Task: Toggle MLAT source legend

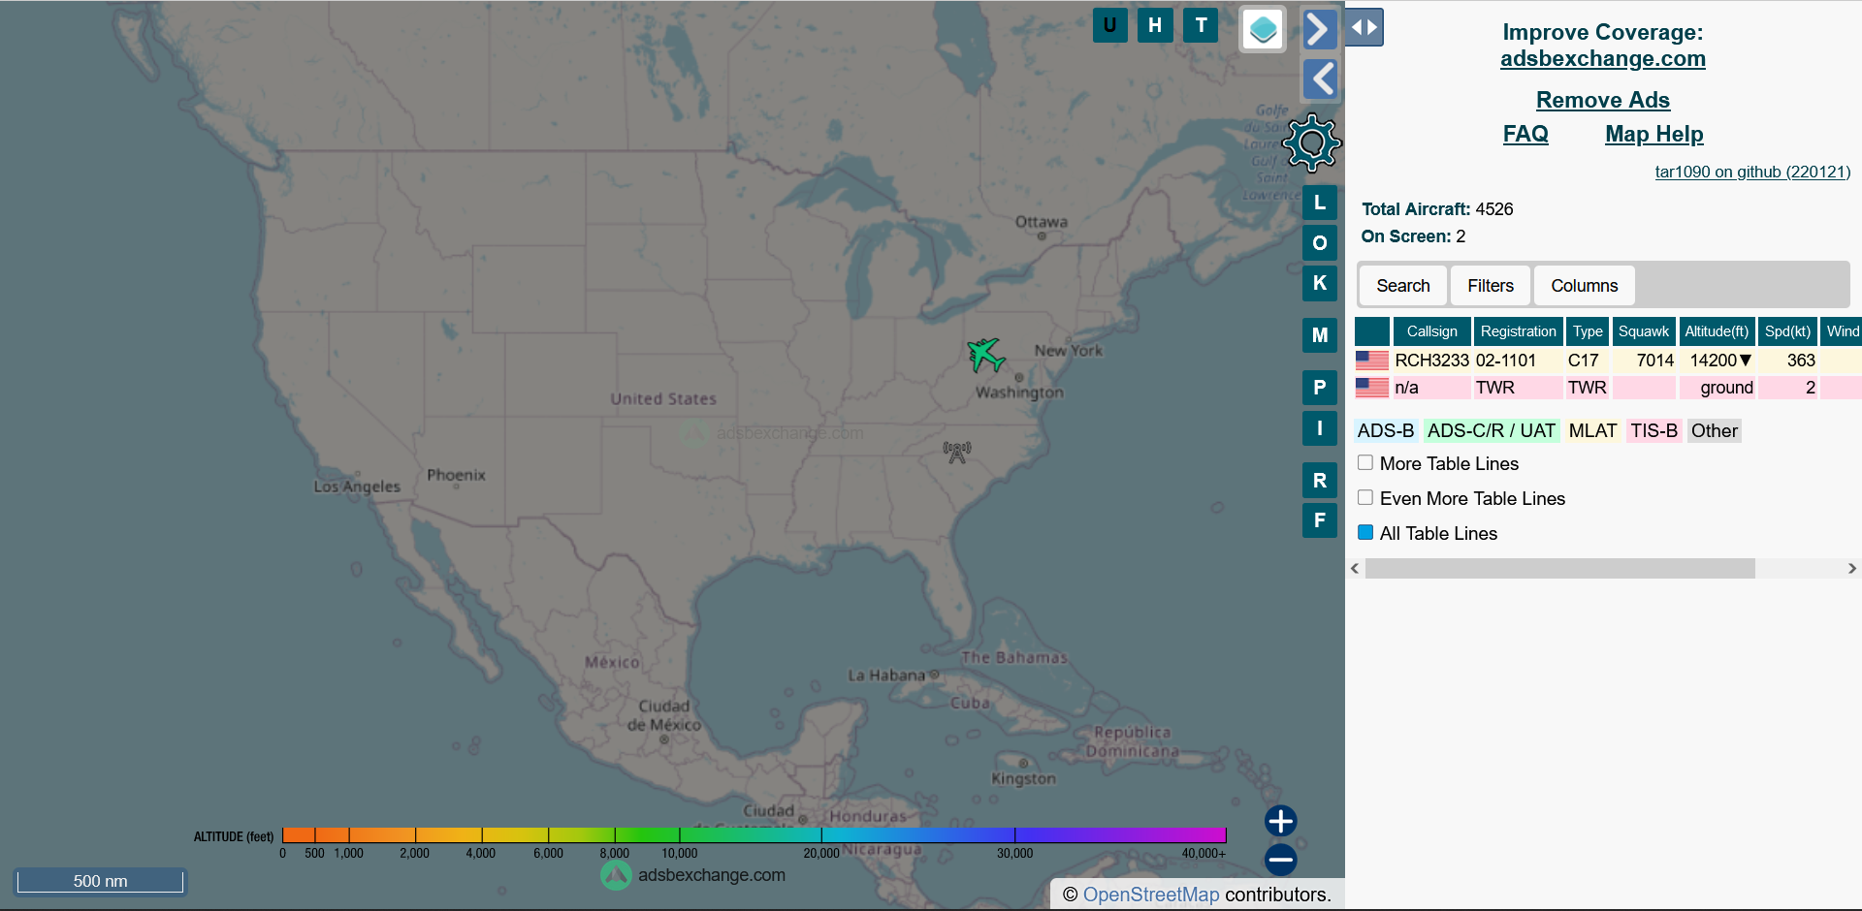Action: [x=1592, y=431]
